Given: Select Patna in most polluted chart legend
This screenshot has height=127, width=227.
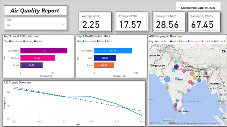Looking at the screenshot, I should 109,41.
